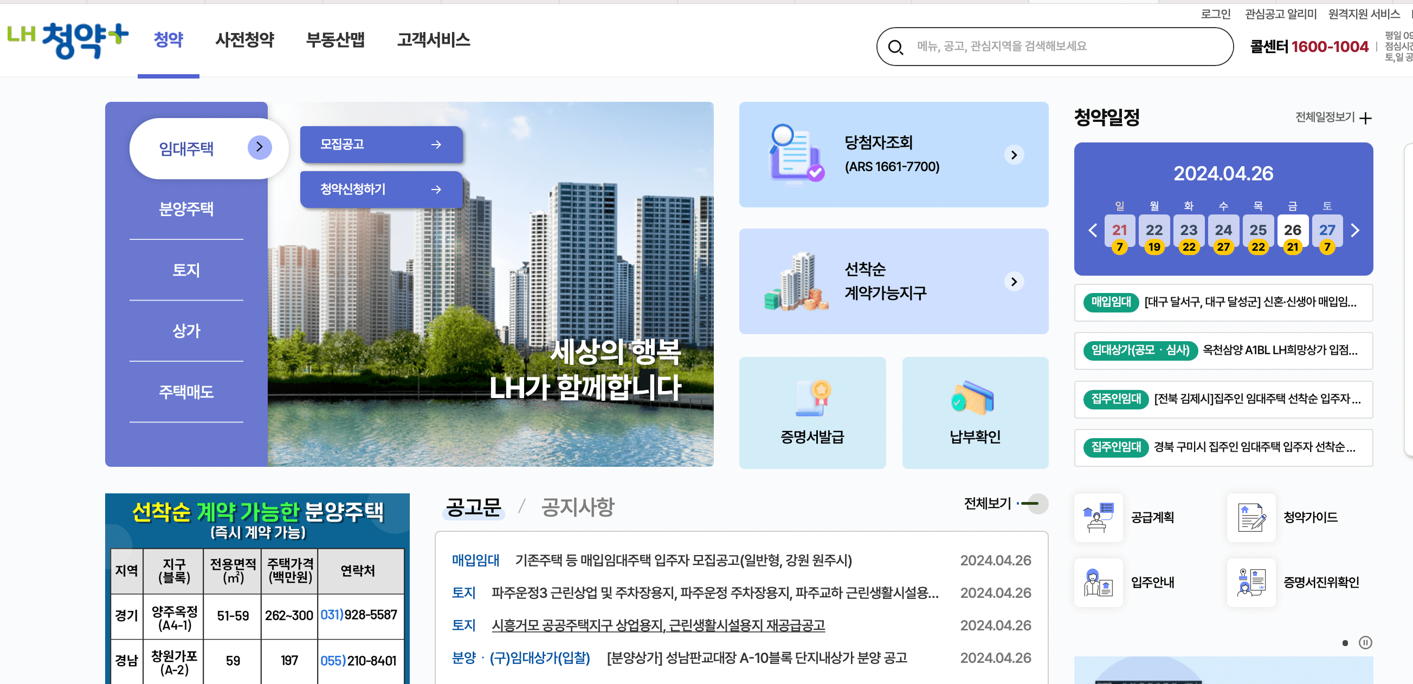
Task: Switch to the 공지사항 tab
Action: (577, 507)
